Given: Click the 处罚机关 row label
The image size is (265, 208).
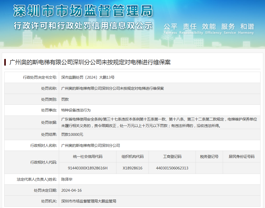Looking at the screenshot, I should pos(49,201).
